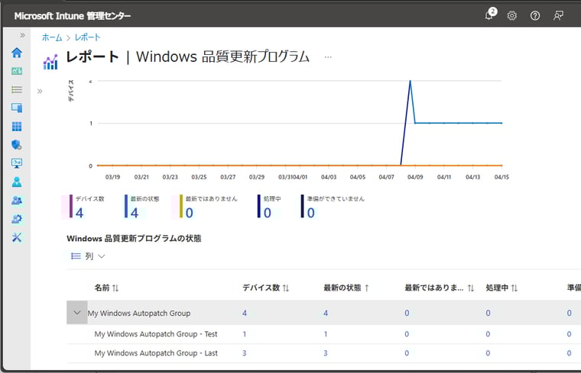Open Users icon in the sidebar
Image resolution: width=581 pixels, height=373 pixels.
(17, 182)
